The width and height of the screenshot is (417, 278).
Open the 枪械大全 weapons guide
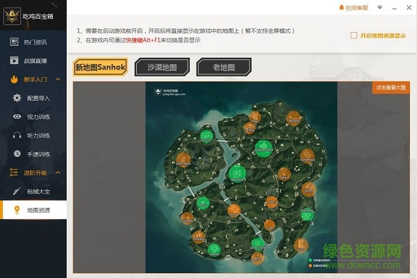[x=33, y=191]
